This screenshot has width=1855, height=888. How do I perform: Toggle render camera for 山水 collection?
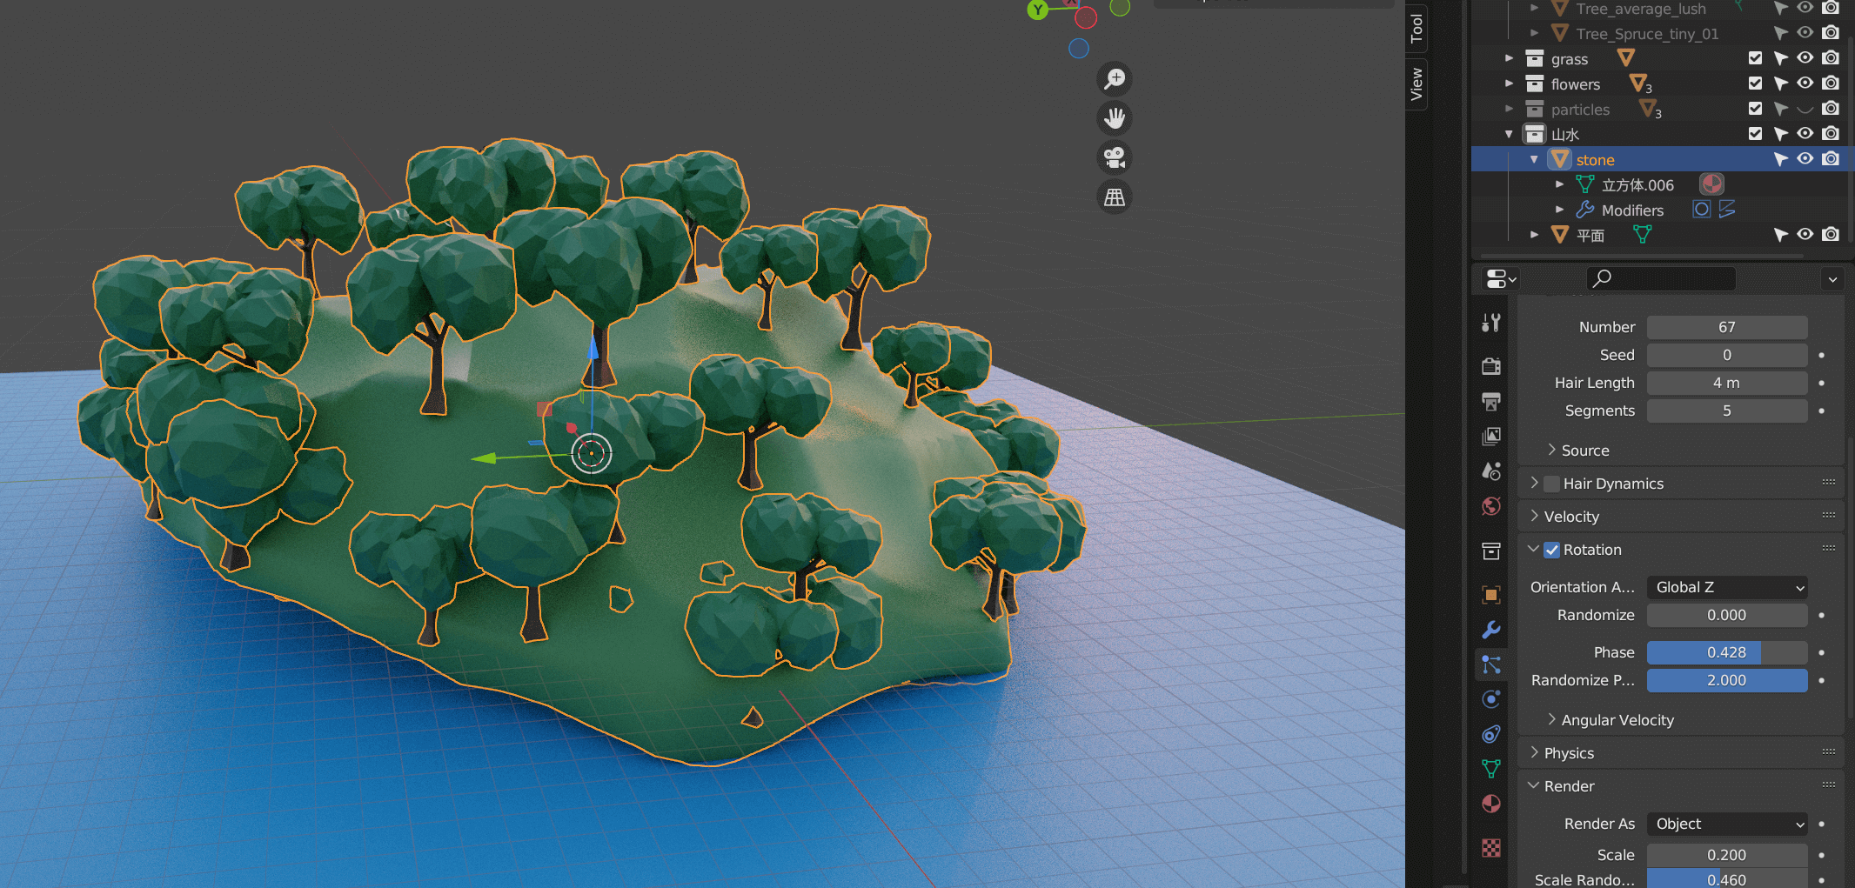1831,134
